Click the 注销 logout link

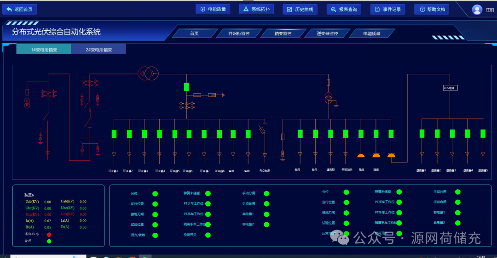490,10
